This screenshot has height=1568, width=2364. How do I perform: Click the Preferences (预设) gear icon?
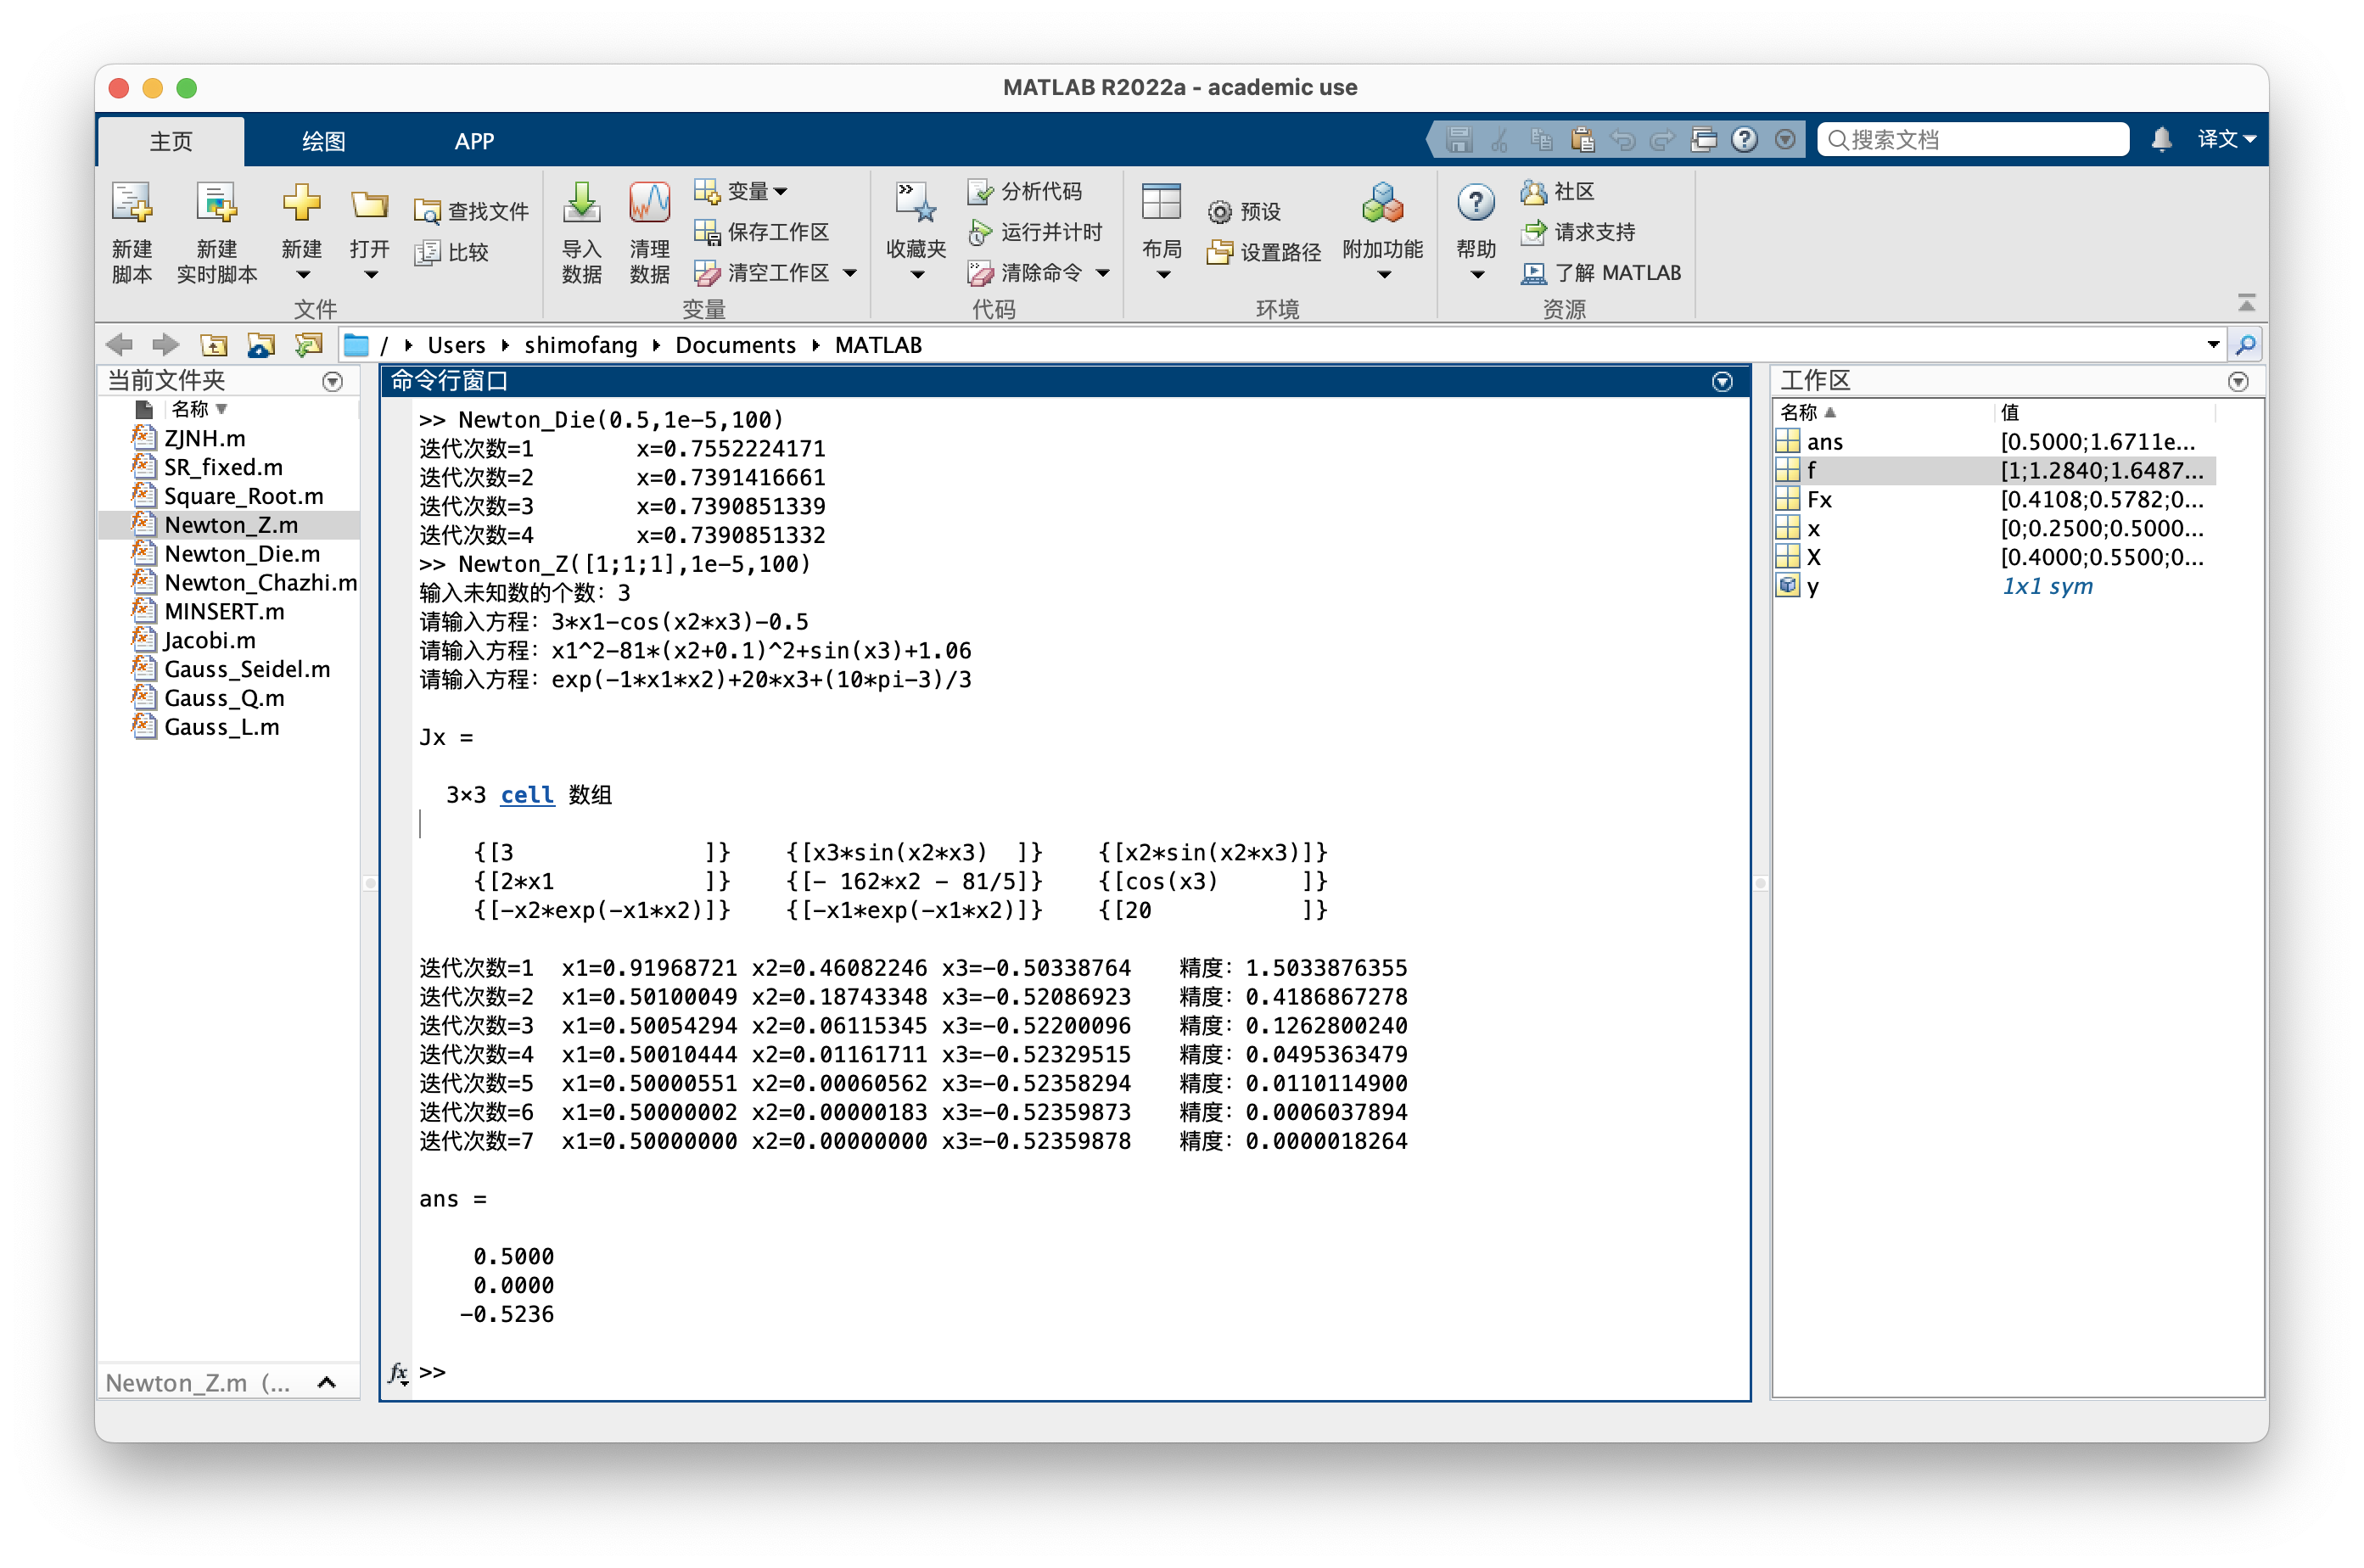click(1219, 212)
